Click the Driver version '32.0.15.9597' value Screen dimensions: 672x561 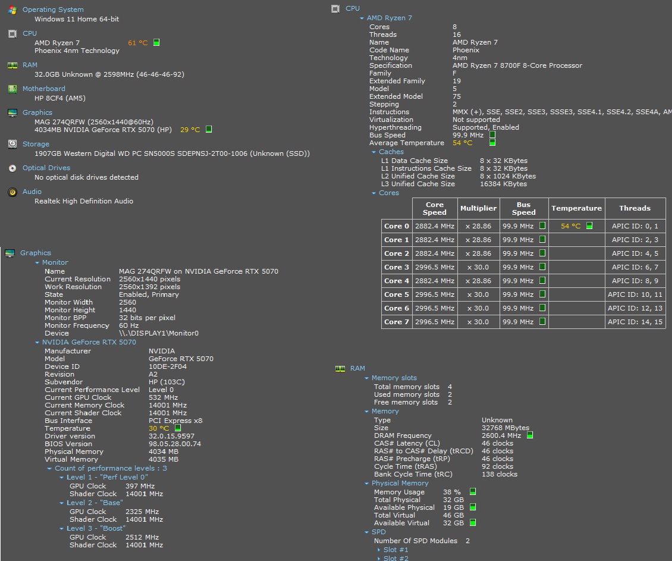[171, 436]
